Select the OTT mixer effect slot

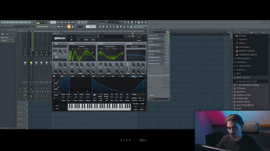(156, 48)
